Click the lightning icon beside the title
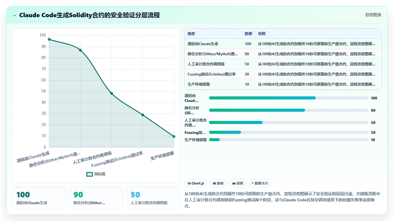Screen dimensions: 394x221 pyautogui.click(x=14, y=15)
